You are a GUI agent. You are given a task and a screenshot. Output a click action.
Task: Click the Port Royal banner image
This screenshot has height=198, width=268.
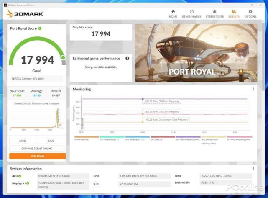pos(196,53)
